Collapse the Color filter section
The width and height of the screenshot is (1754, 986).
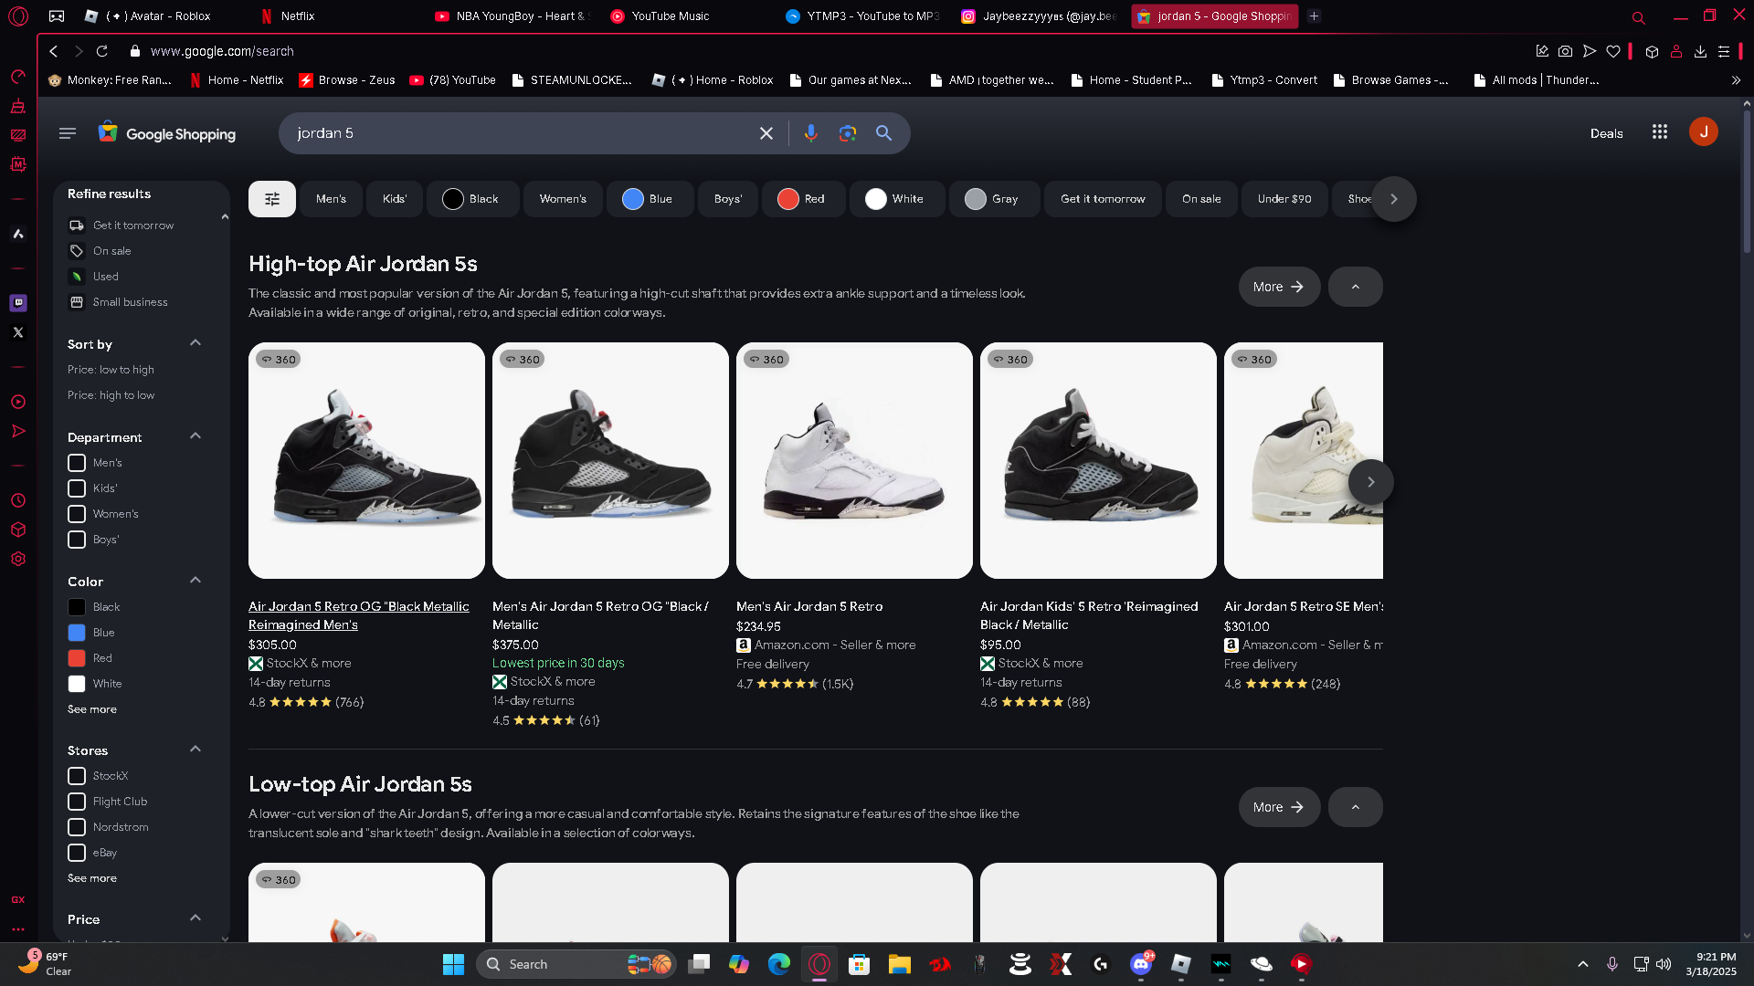coord(195,581)
